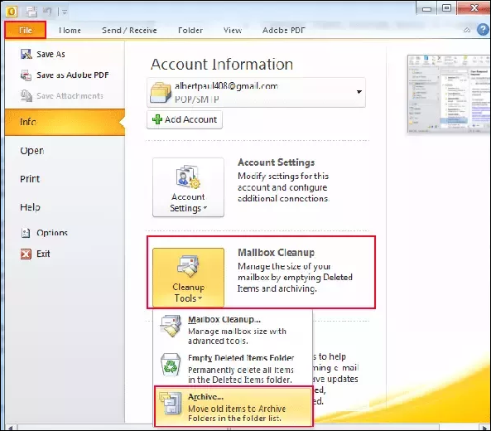The image size is (491, 431).
Task: Click the Archive file cabinet icon
Action: pos(170,404)
